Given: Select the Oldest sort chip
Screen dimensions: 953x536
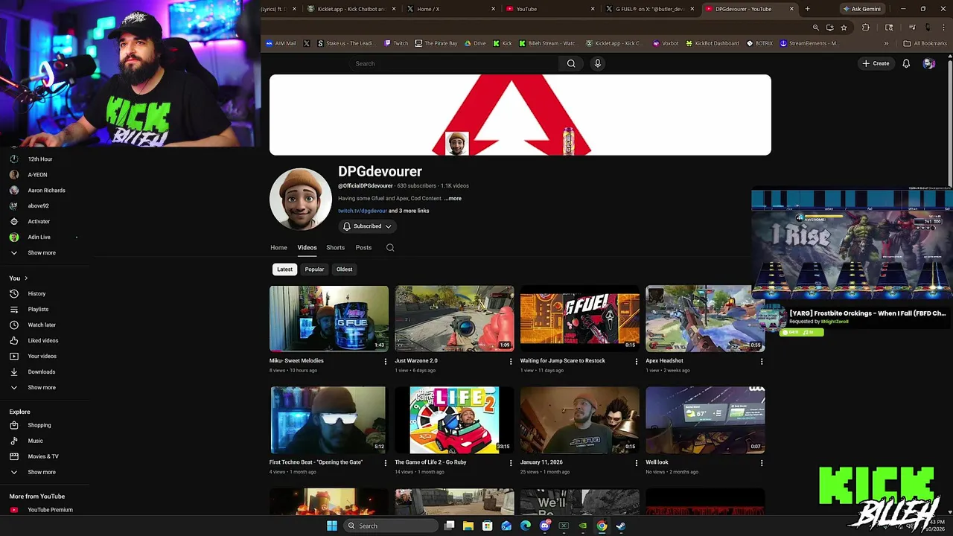Looking at the screenshot, I should (x=344, y=269).
